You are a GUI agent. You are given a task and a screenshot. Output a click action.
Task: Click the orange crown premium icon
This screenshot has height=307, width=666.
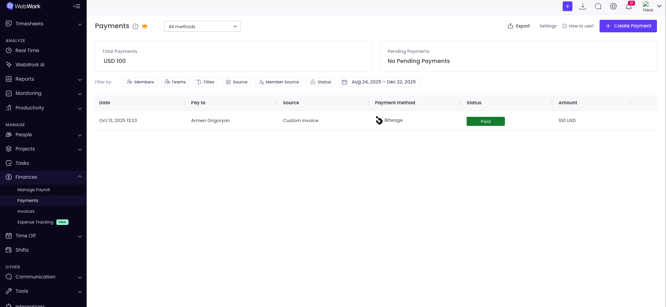point(145,26)
